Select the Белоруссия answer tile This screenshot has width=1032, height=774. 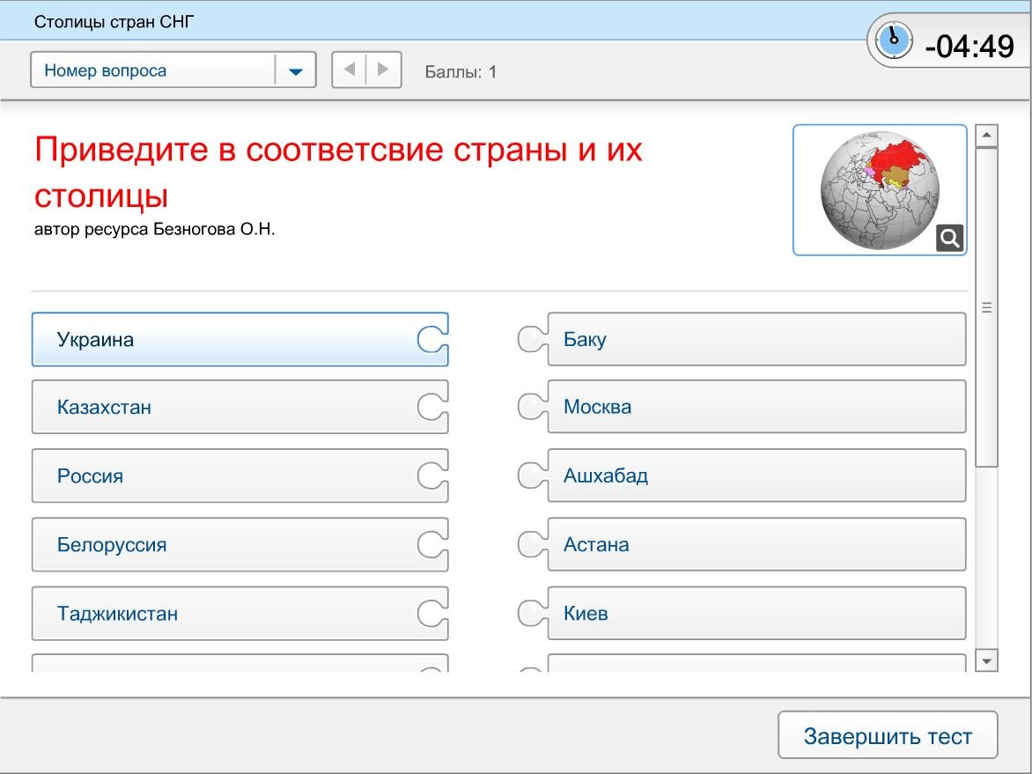pos(238,544)
